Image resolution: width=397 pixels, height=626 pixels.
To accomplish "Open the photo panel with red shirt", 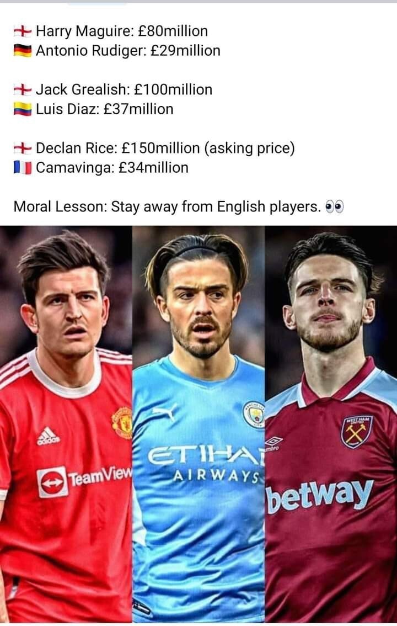I will [x=66, y=424].
